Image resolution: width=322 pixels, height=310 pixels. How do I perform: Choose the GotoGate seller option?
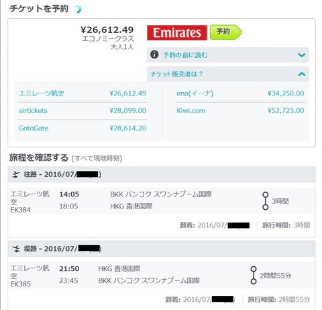pyautogui.click(x=34, y=128)
